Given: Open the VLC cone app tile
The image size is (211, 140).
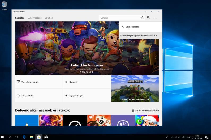Looking at the screenshot, I should pos(27,120).
